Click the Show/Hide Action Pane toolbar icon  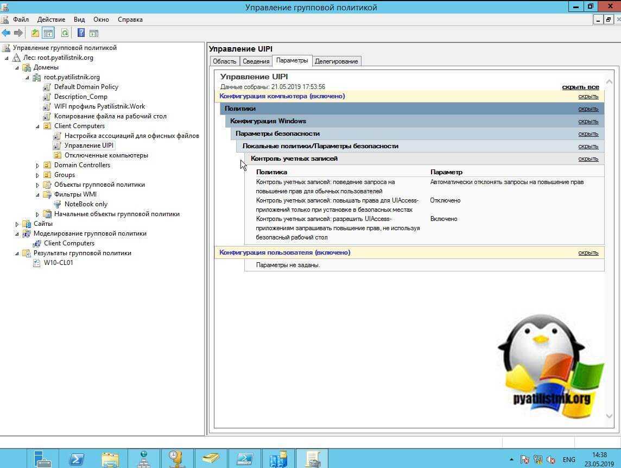point(94,33)
